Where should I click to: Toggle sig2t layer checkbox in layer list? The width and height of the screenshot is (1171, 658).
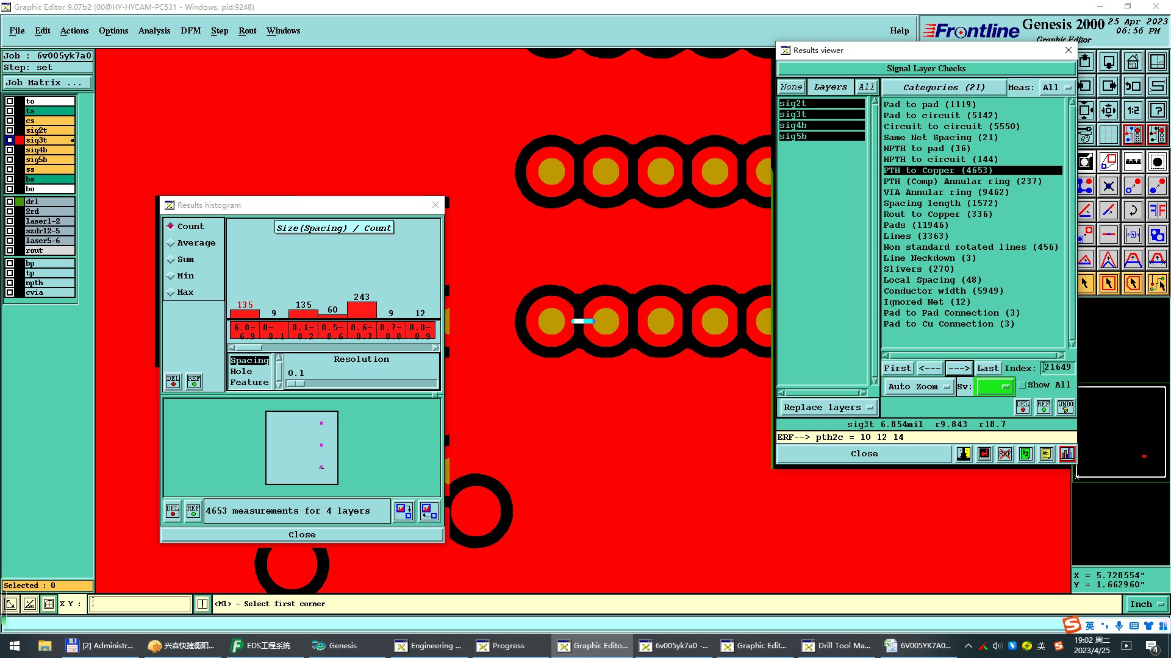coord(10,130)
